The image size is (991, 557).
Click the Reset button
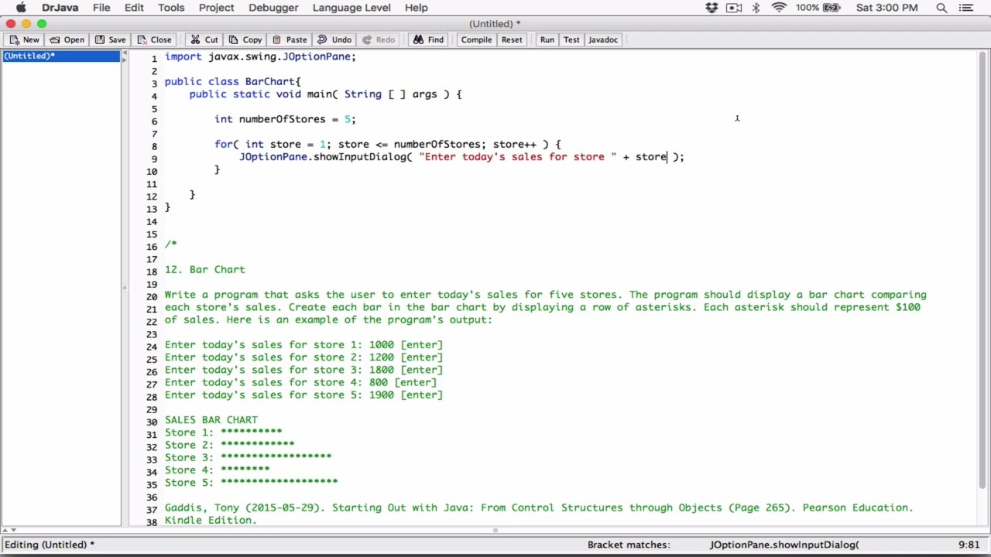click(512, 39)
